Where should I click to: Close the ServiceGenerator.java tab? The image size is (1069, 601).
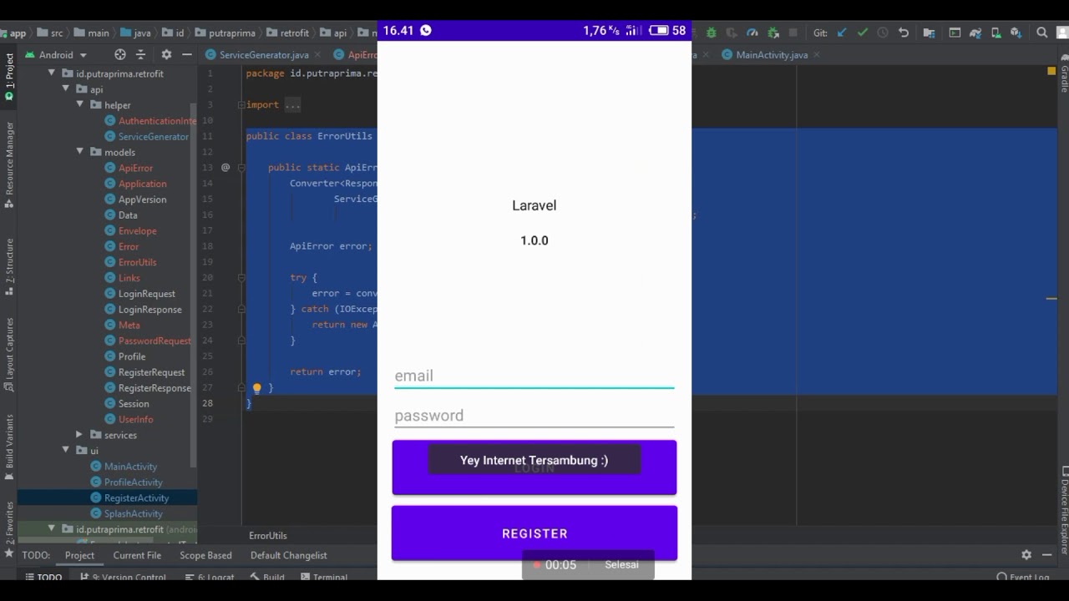point(318,55)
